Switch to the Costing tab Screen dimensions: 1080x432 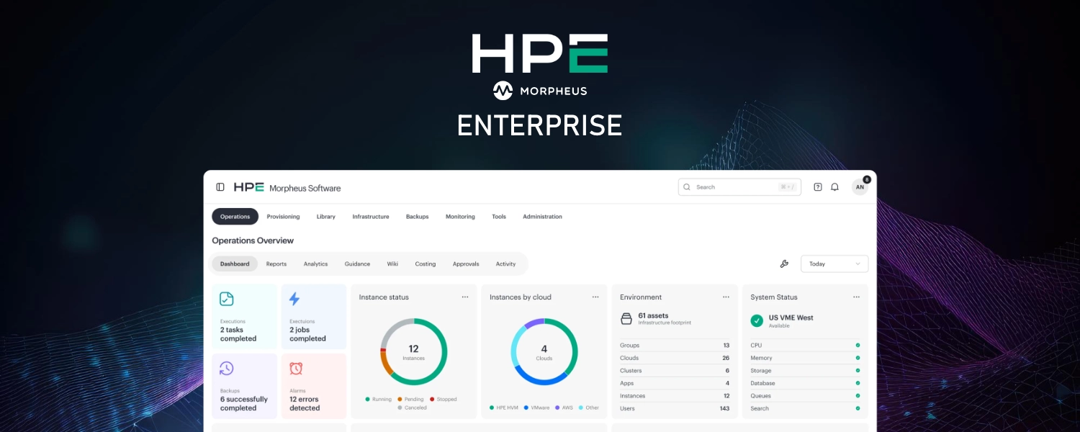click(x=426, y=264)
